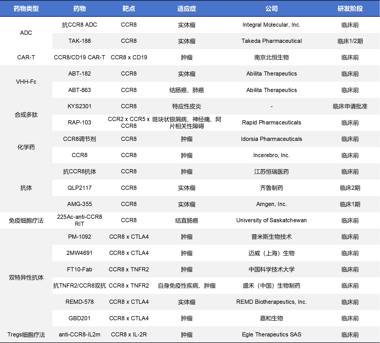The width and height of the screenshot is (380, 343).
Task: Select the CCR8/CD19 CAR-T cell
Action: click(79, 58)
